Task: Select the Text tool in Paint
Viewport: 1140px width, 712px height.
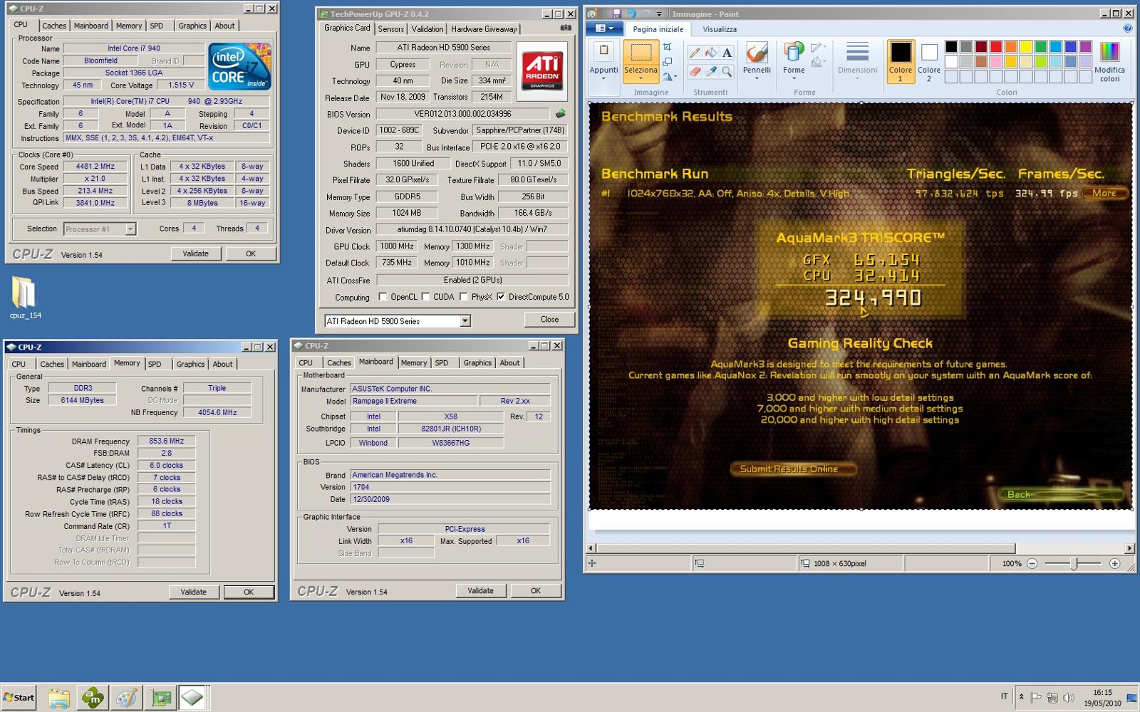Action: coord(727,53)
